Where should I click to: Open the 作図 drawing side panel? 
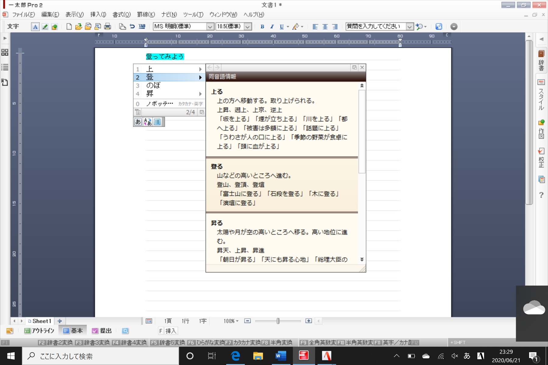[x=541, y=129]
